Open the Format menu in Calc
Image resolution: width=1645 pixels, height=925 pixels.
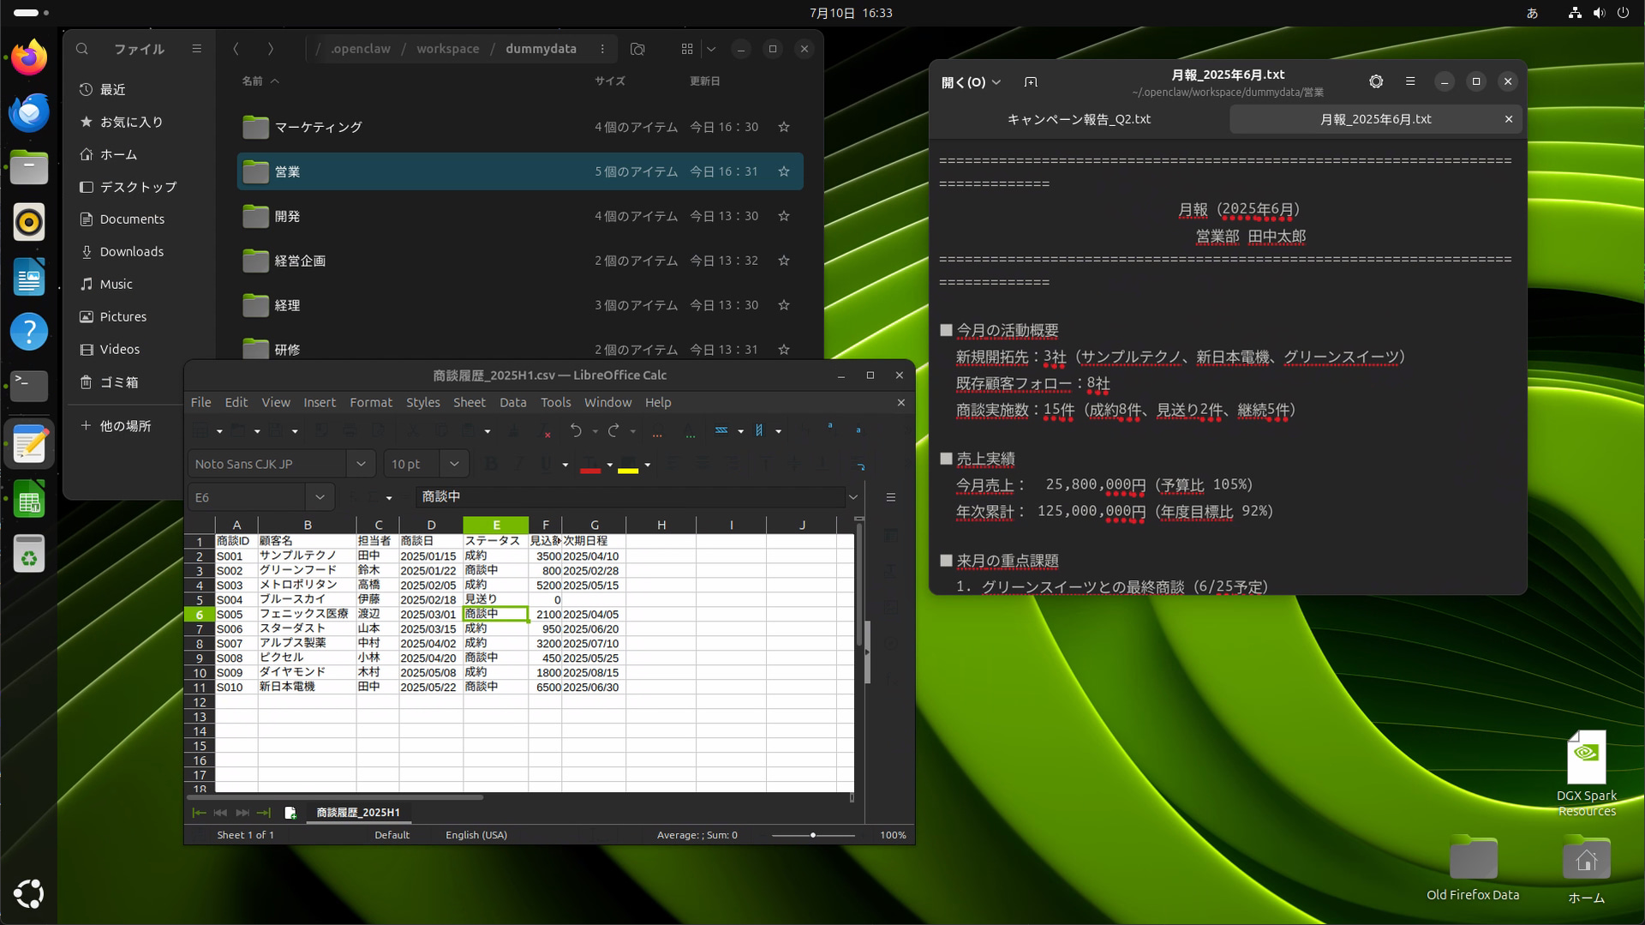coord(370,402)
